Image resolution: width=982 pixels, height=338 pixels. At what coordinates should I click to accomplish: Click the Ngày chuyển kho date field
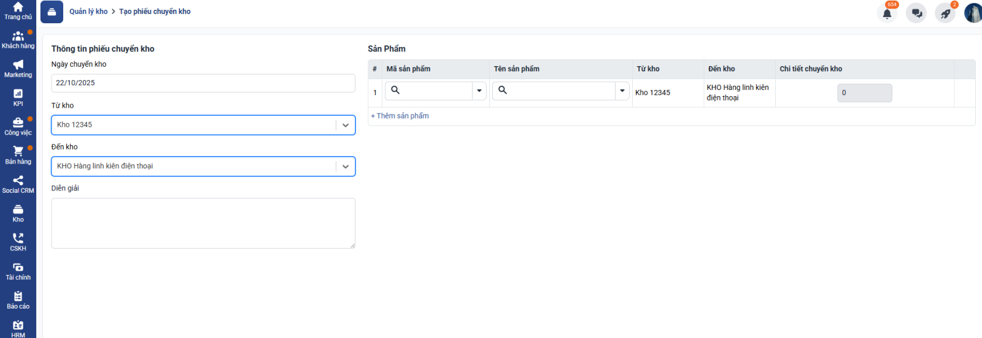[203, 83]
